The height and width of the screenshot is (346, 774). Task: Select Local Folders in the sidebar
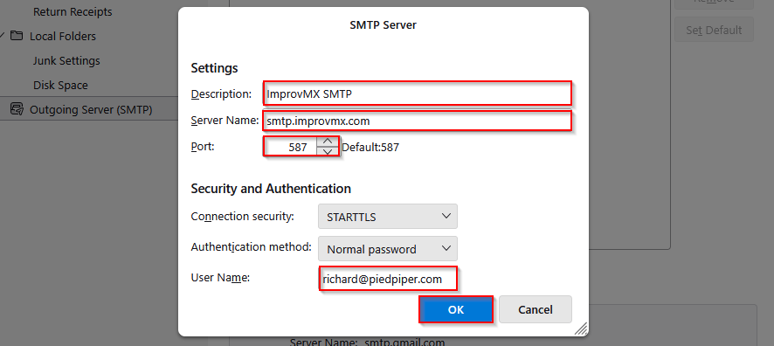(x=63, y=36)
